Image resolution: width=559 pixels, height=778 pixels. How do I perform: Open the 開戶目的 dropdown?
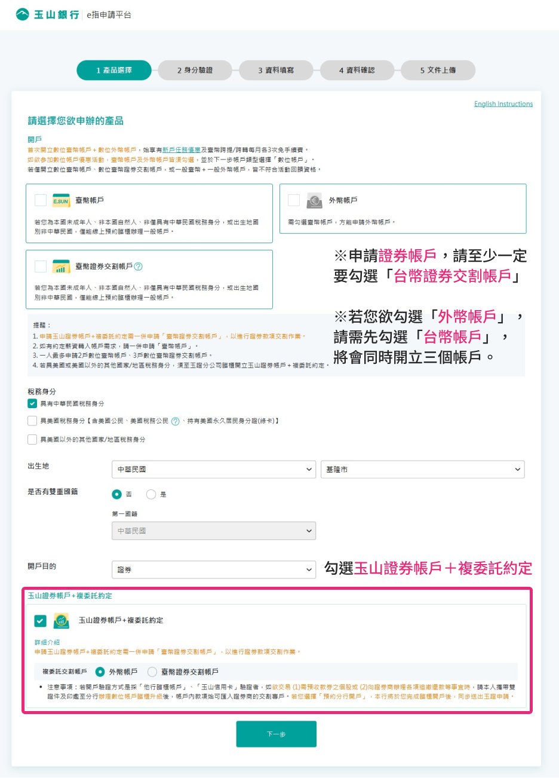214,570
